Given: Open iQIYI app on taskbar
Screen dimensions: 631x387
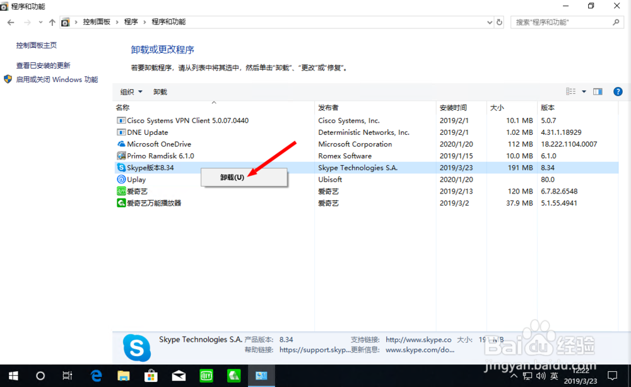Looking at the screenshot, I should (206, 376).
